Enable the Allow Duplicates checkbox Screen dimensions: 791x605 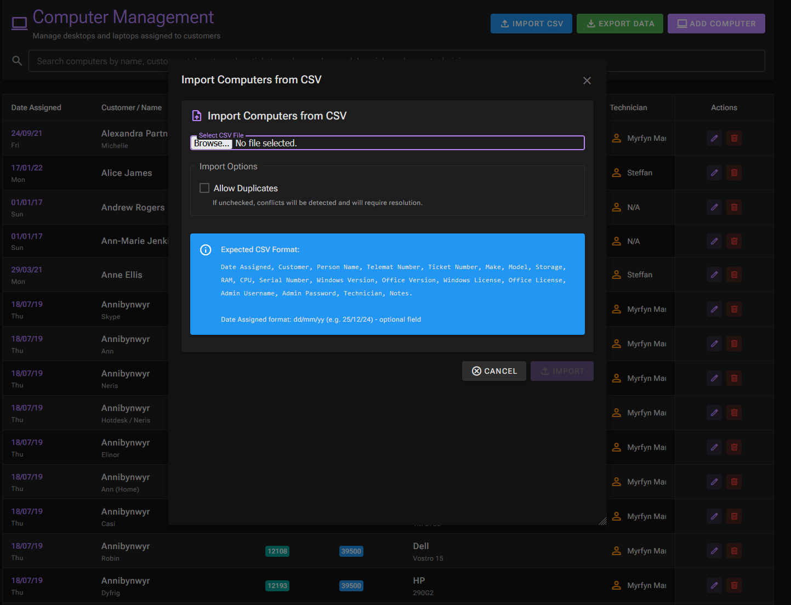point(204,187)
